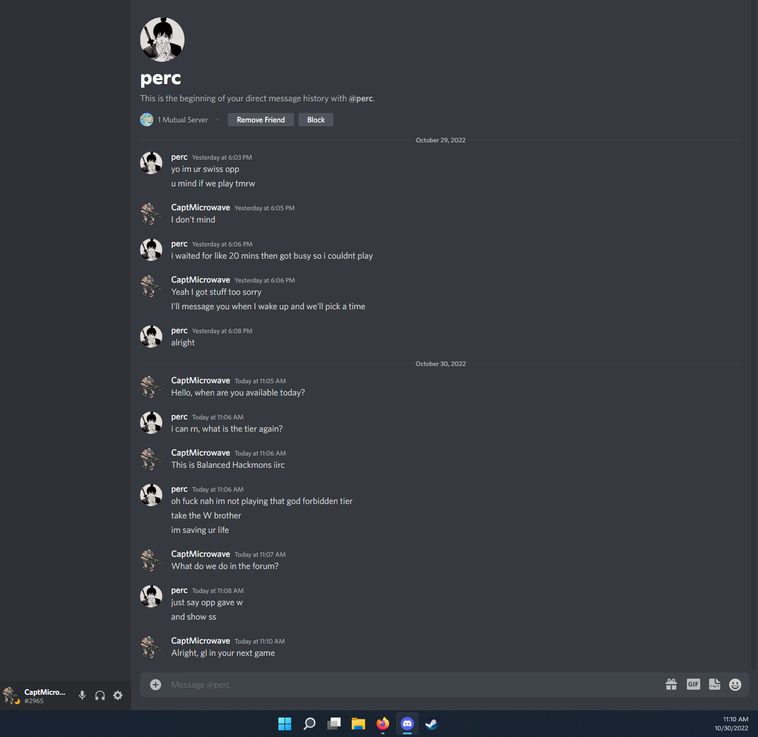The width and height of the screenshot is (758, 737).
Task: Open the Windows Start menu
Action: pos(285,724)
